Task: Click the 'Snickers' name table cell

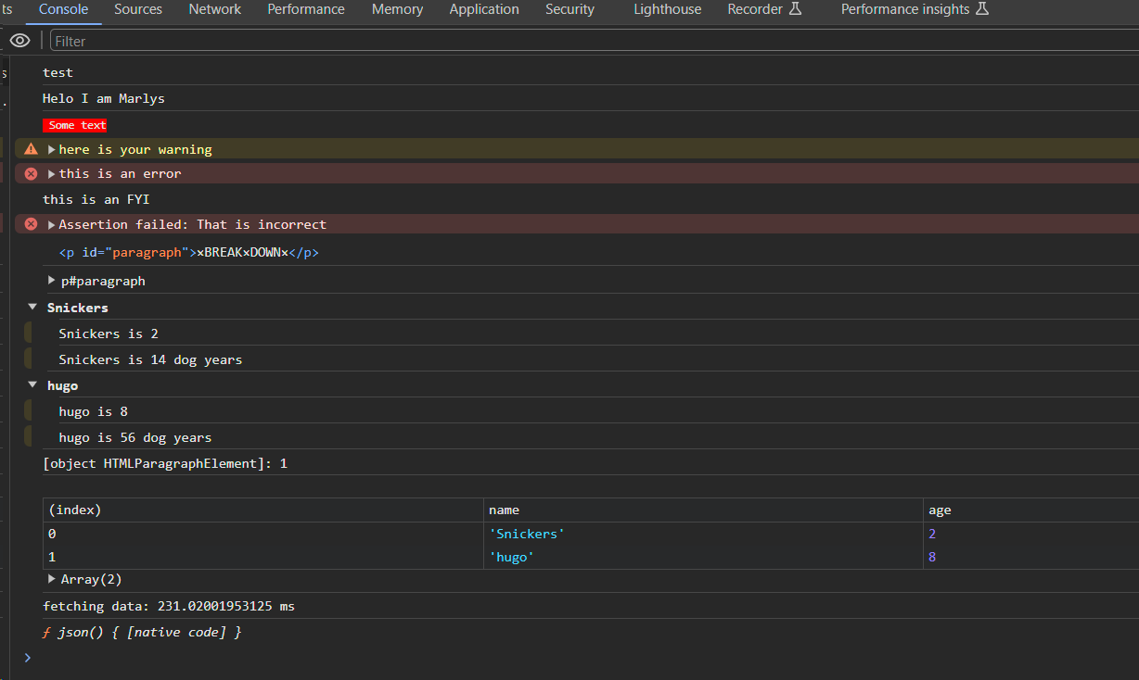Action: point(703,534)
